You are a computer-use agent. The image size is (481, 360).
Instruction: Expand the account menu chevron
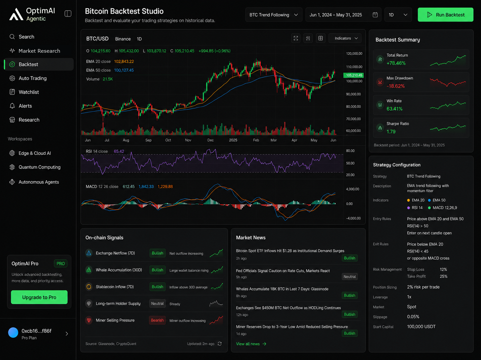coord(67,334)
